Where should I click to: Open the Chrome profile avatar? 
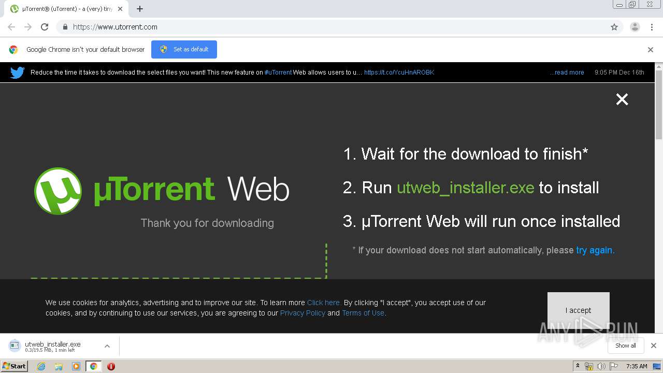tap(635, 27)
